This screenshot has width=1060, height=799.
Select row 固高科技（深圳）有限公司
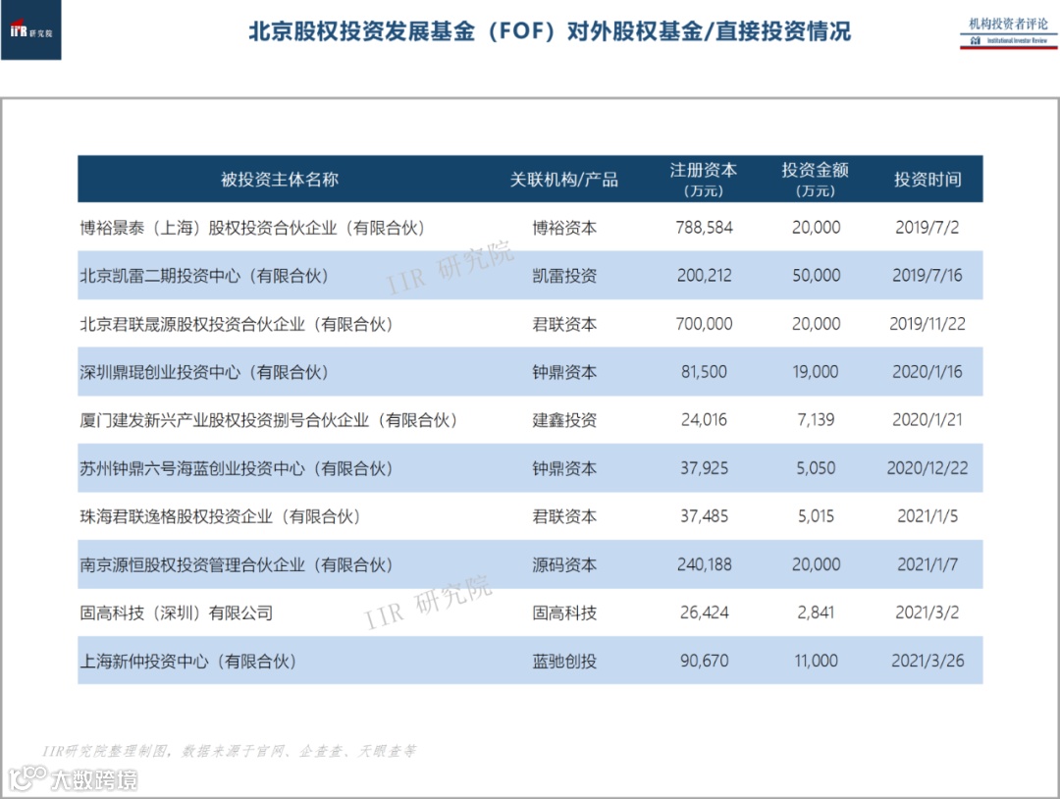(x=530, y=613)
